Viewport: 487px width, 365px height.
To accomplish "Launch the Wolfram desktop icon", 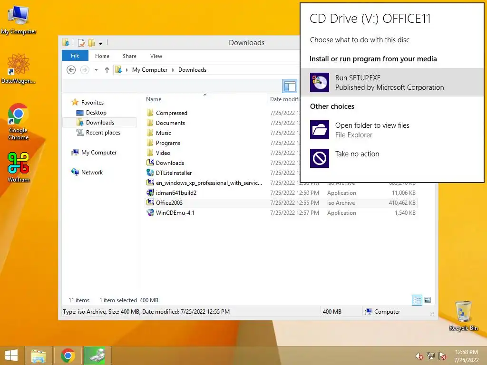I will (19, 167).
